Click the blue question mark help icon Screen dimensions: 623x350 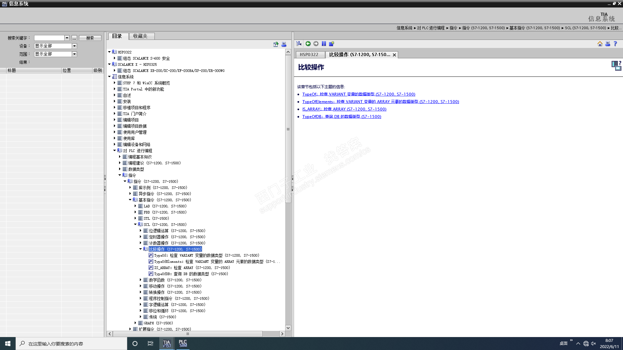615,44
